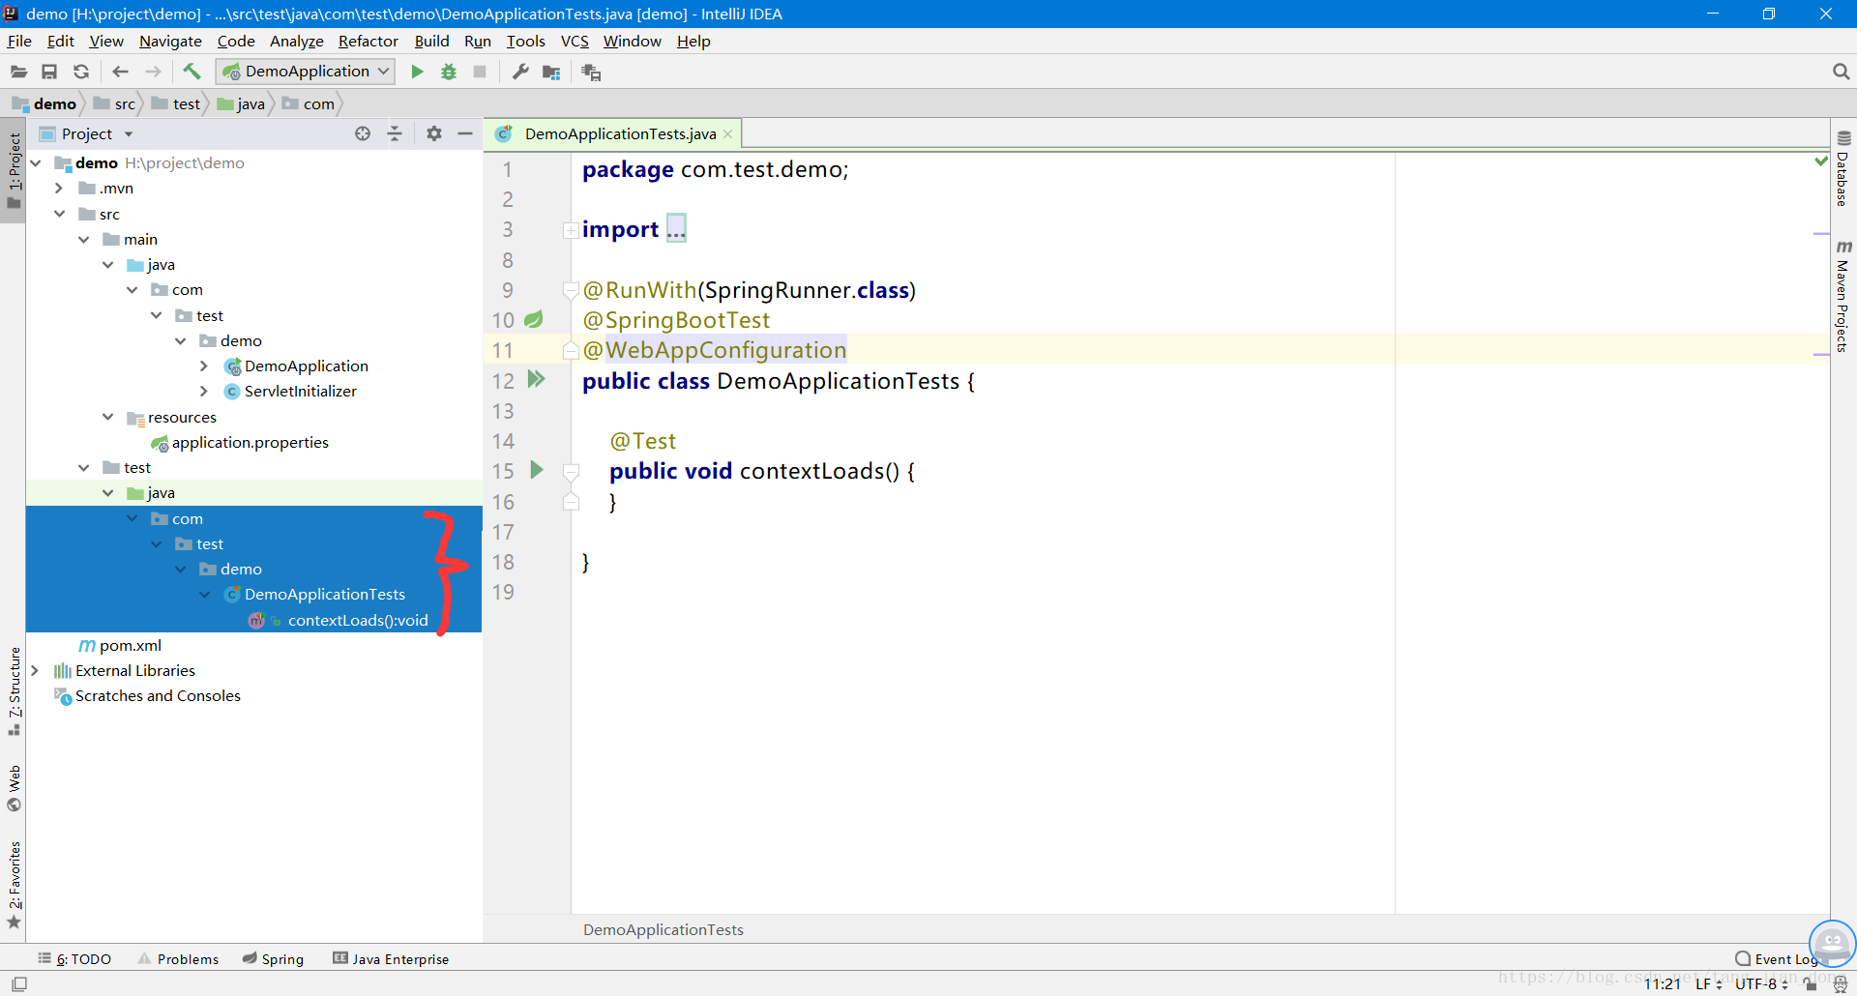Collapse the main folder
Viewport: 1857px width, 996px height.
pos(84,239)
